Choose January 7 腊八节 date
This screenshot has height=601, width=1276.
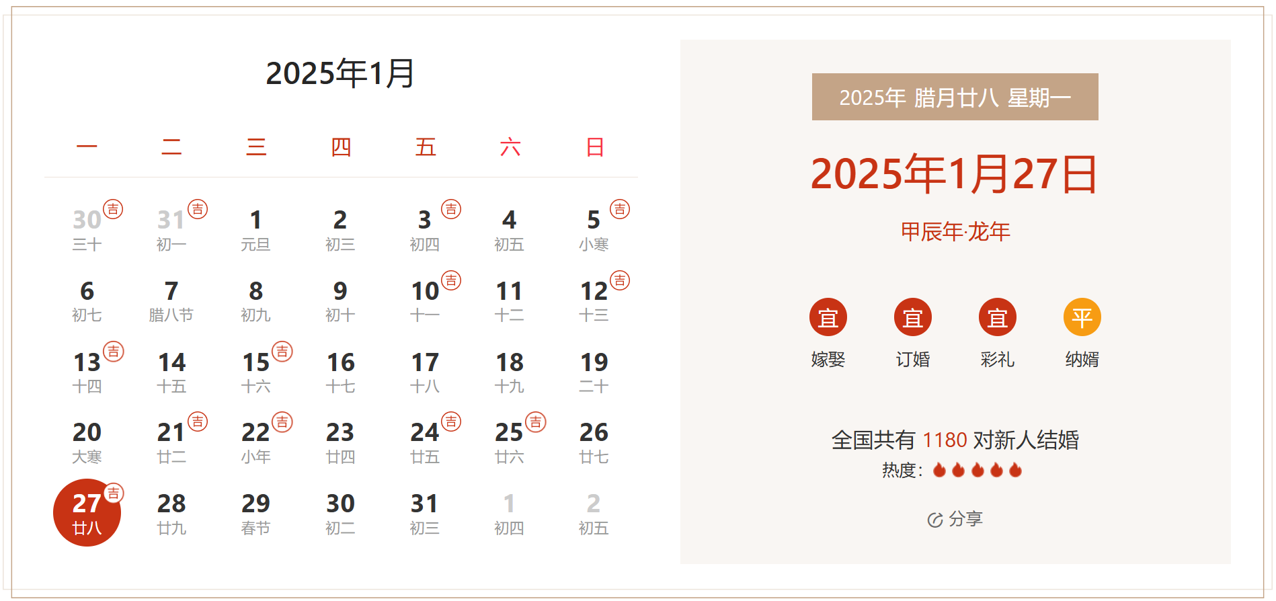point(171,301)
